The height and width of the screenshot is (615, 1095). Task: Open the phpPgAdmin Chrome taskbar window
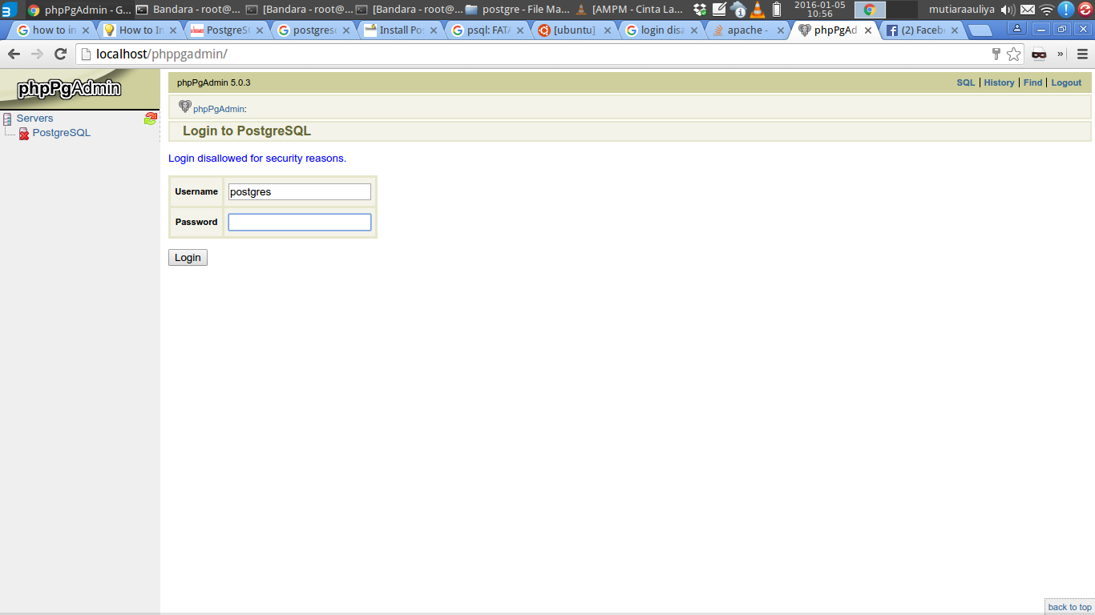click(79, 10)
